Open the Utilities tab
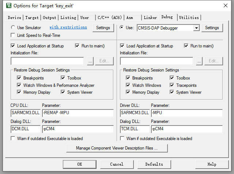The image size is (234, 174). [x=189, y=18]
